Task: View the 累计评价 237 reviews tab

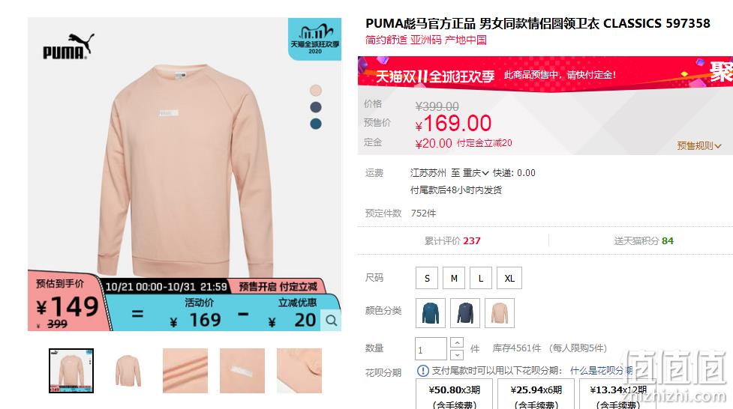Action: (x=452, y=241)
